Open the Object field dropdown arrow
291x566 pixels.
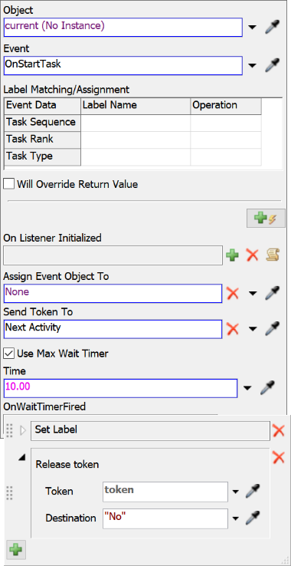(x=253, y=28)
